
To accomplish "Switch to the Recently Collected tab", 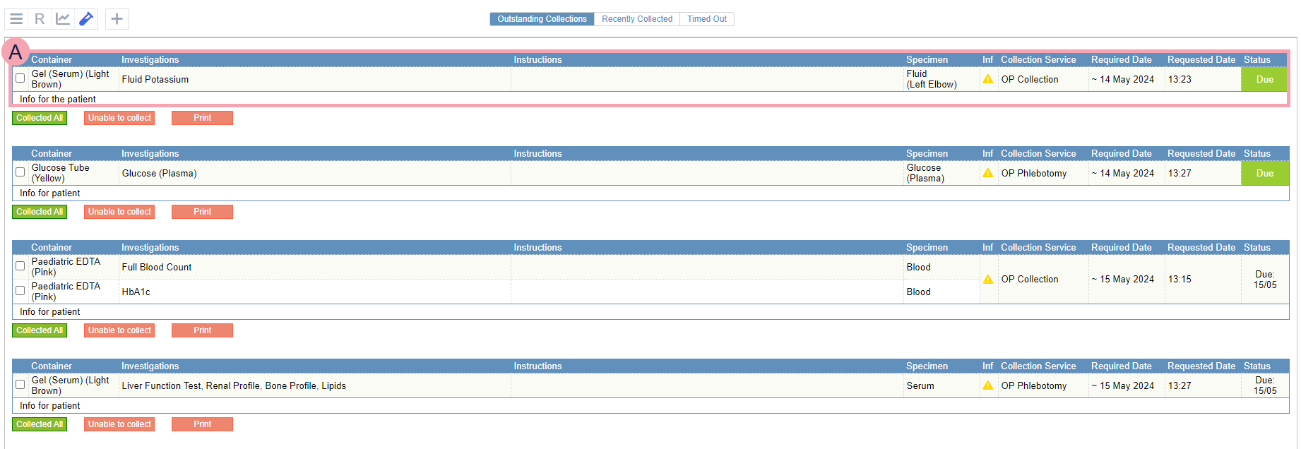I will (636, 19).
